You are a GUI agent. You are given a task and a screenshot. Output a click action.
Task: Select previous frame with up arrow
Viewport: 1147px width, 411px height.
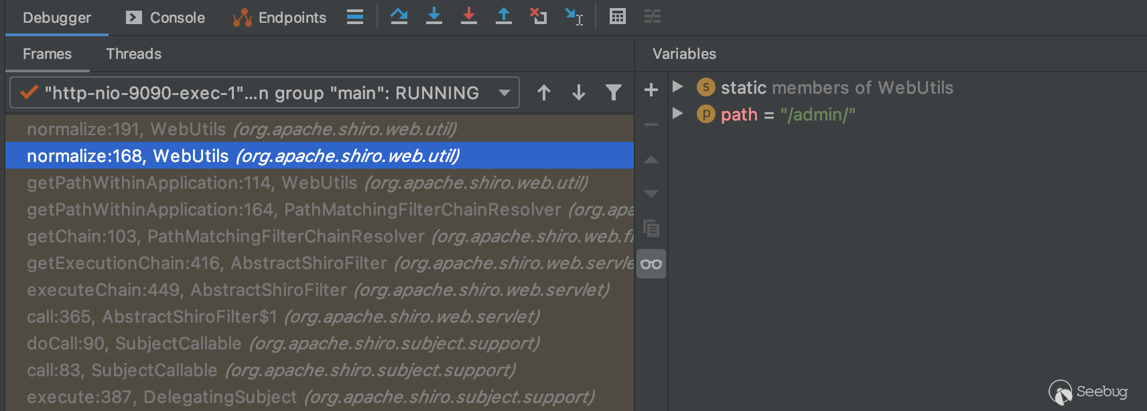tap(544, 92)
